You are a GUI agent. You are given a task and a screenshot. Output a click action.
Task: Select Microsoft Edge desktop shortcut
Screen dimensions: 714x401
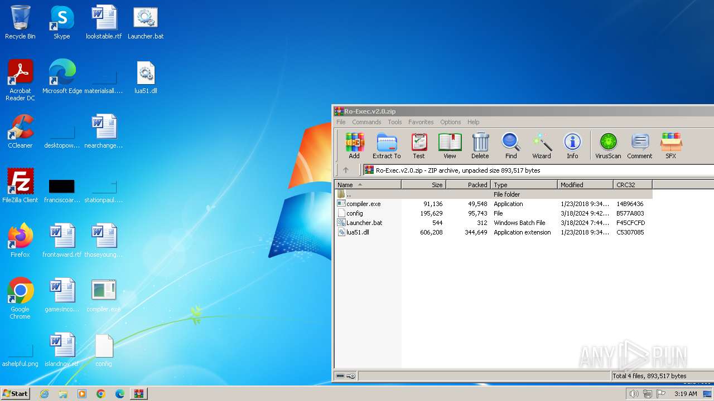(x=62, y=77)
